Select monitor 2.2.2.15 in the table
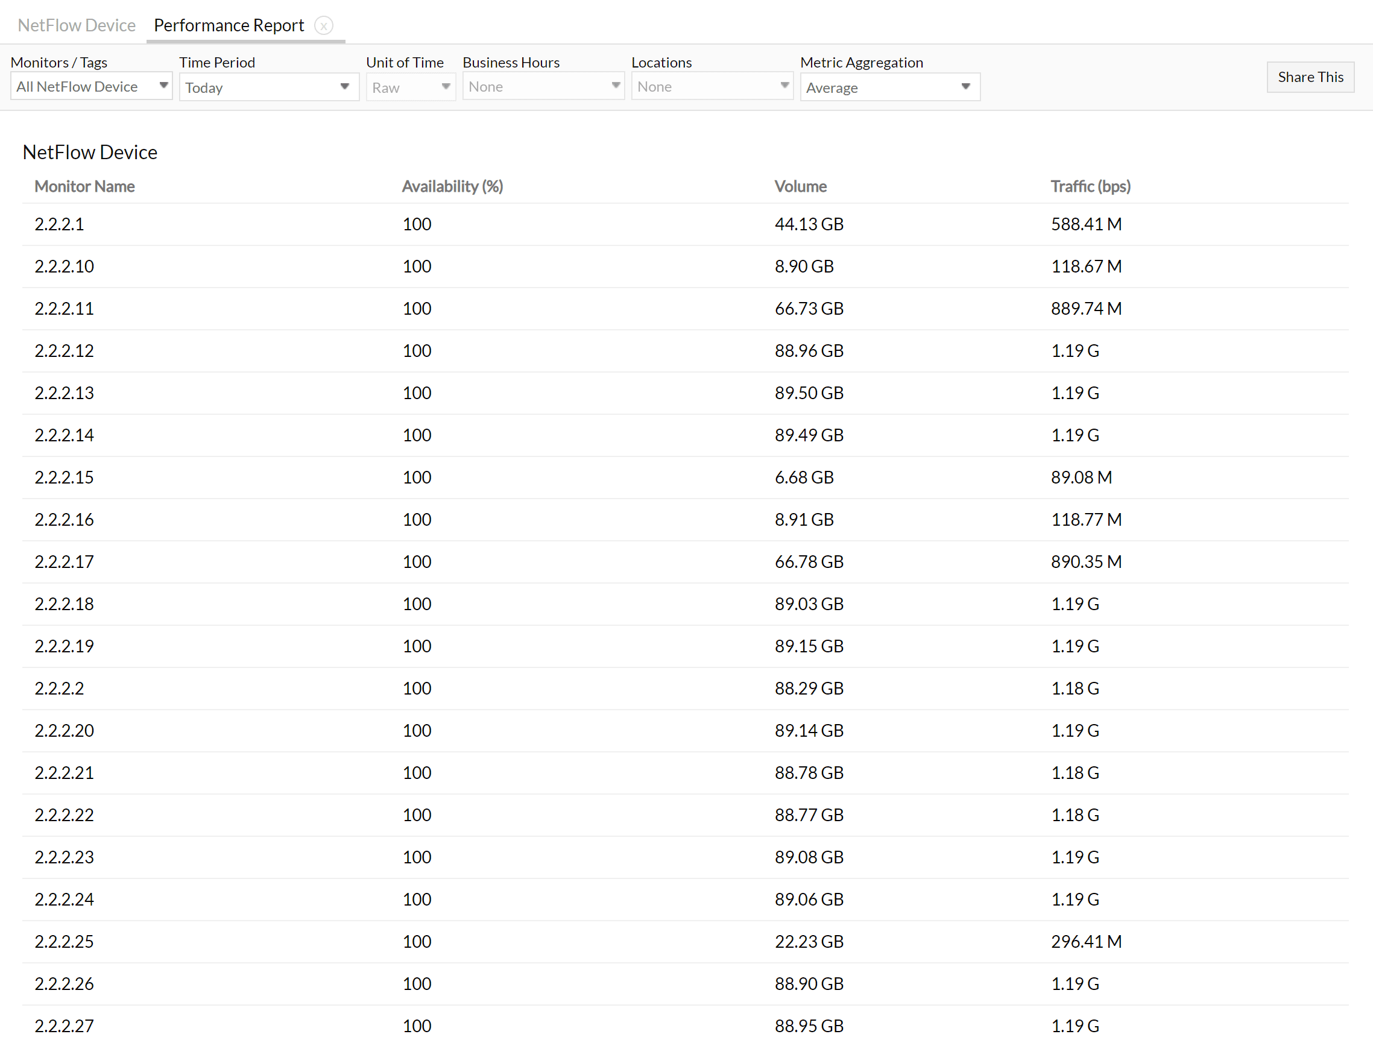Viewport: 1373px width, 1037px height. point(64,477)
